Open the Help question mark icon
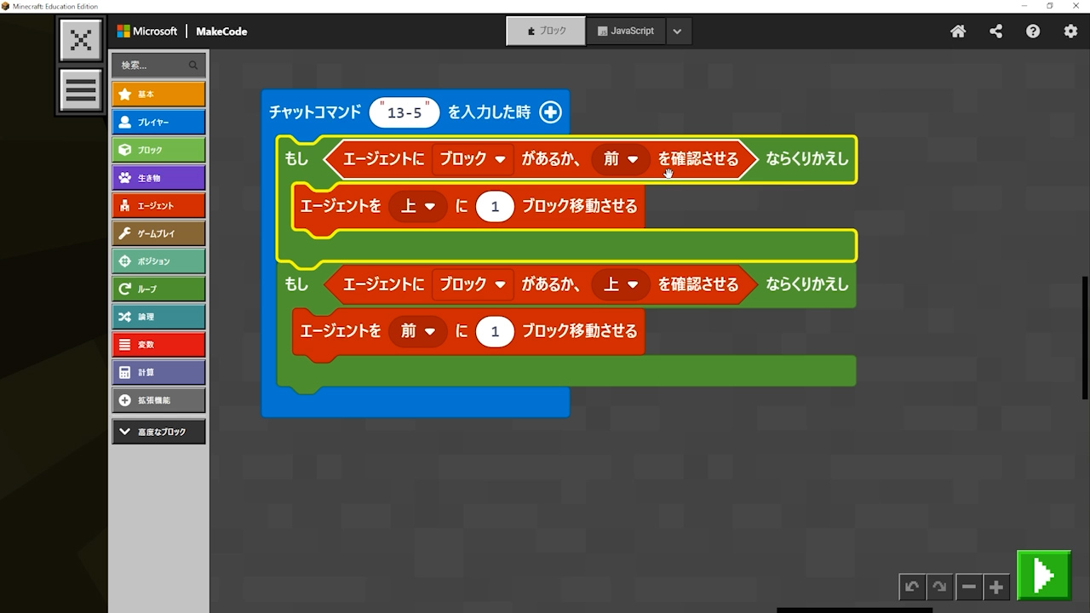 click(1033, 32)
